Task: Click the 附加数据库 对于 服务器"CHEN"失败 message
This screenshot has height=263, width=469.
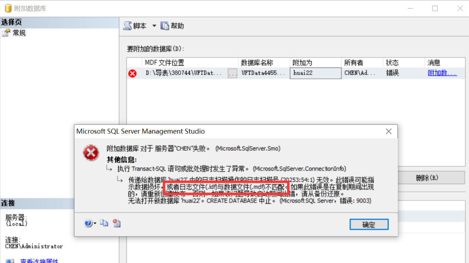Action: pyautogui.click(x=193, y=148)
